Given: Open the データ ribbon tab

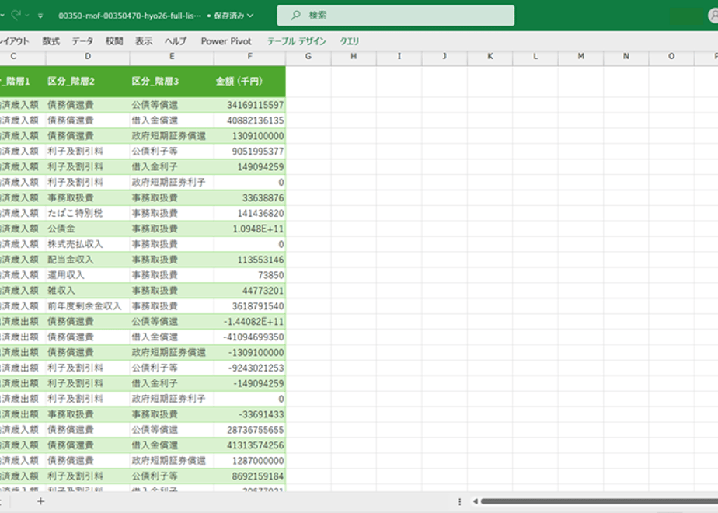Looking at the screenshot, I should [82, 41].
